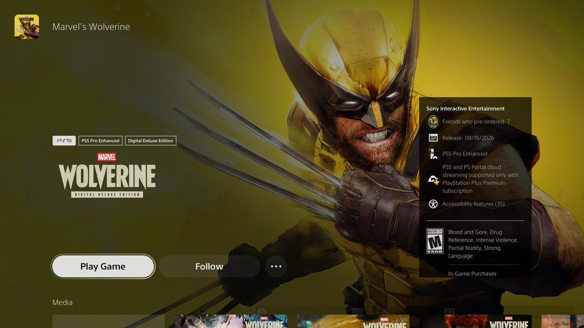The width and height of the screenshot is (584, 328).
Task: Click the PS5 Pro Enhanced console icon
Action: (433, 154)
